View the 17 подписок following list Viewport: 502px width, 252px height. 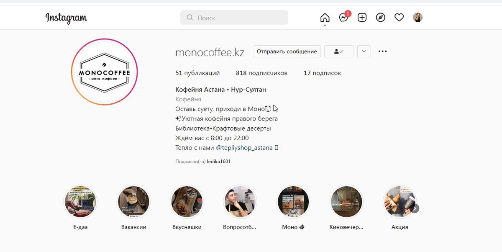[x=322, y=73]
